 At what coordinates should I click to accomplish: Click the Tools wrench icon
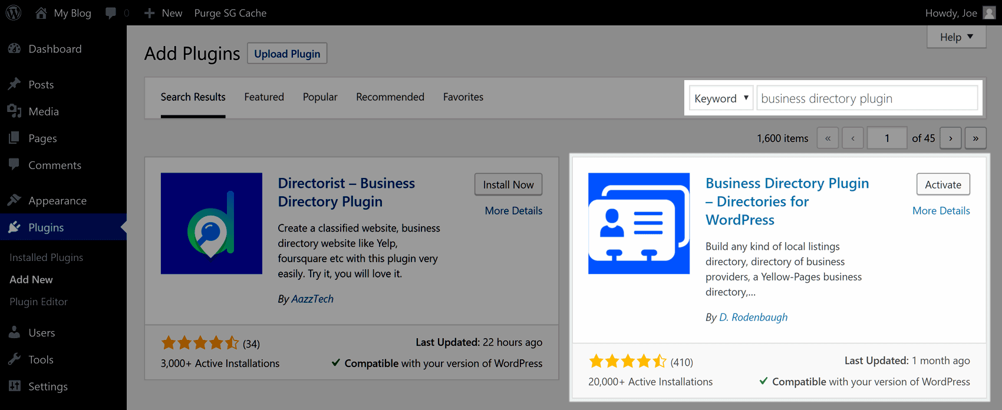point(15,359)
